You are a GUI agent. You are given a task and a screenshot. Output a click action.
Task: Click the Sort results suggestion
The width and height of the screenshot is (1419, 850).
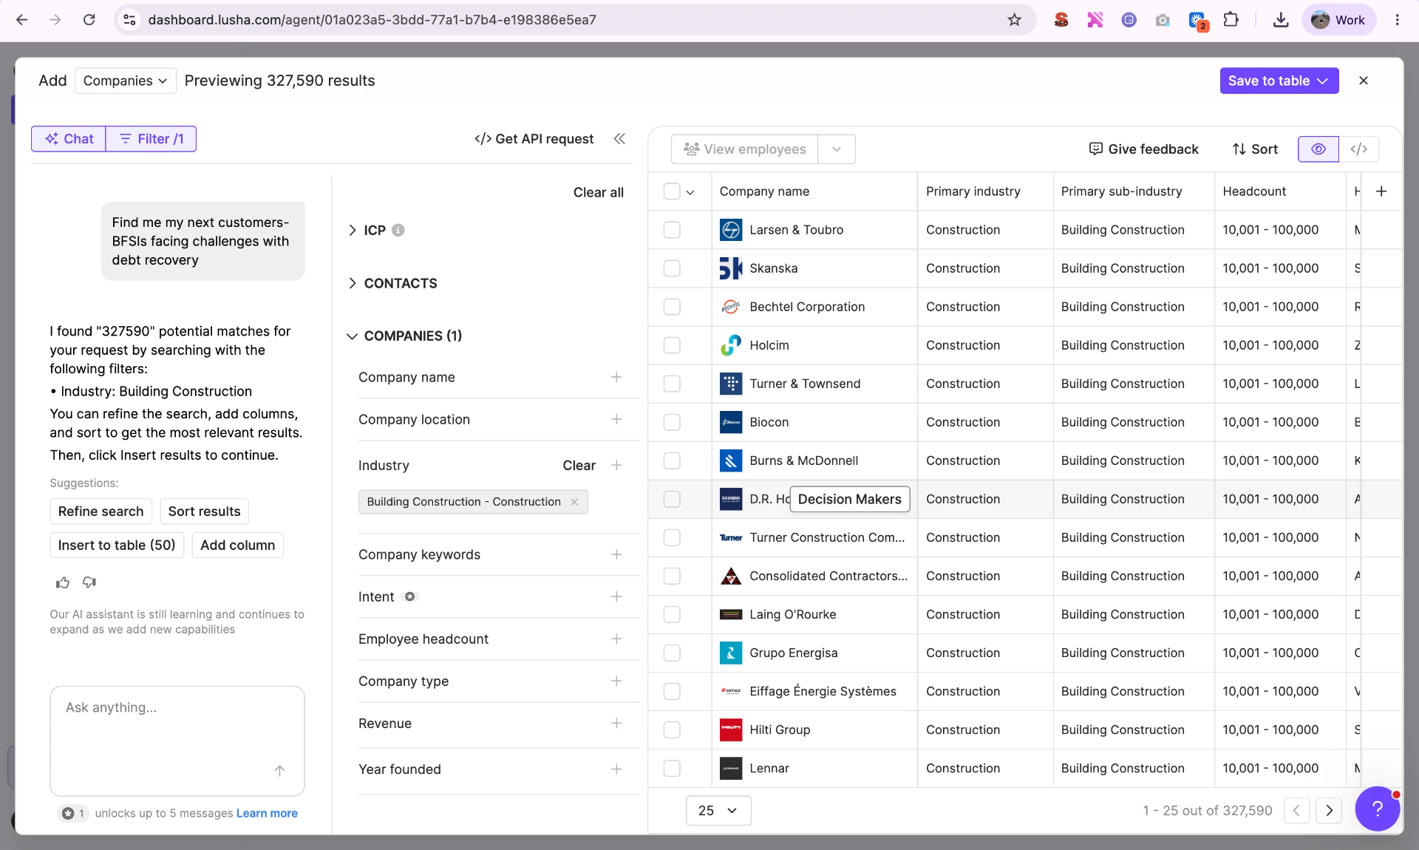pyautogui.click(x=205, y=511)
